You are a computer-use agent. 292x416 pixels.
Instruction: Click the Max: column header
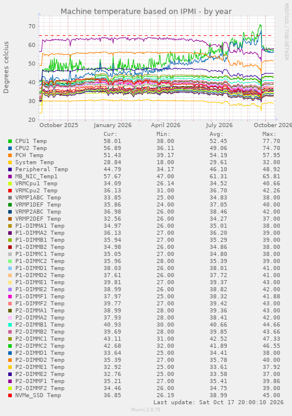[x=270, y=134]
